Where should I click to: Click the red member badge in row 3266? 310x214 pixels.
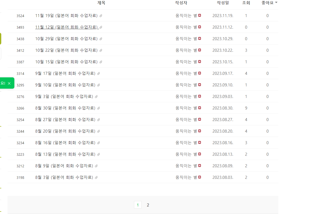pos(200,108)
